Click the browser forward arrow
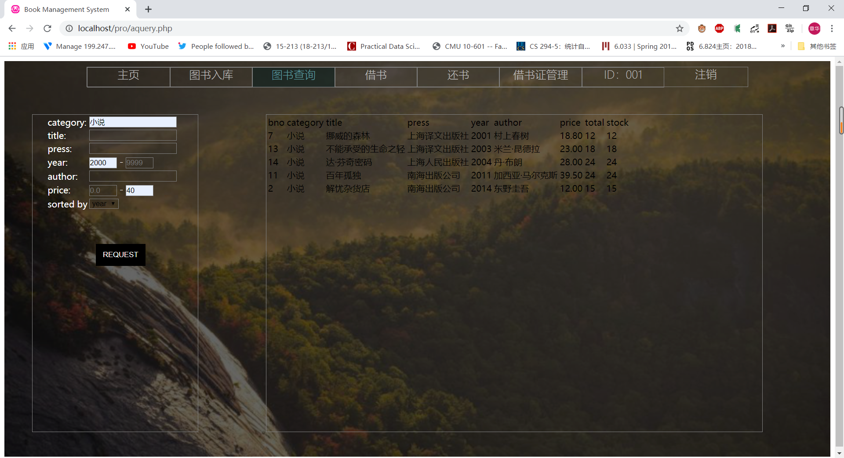The image size is (844, 458). [29, 28]
